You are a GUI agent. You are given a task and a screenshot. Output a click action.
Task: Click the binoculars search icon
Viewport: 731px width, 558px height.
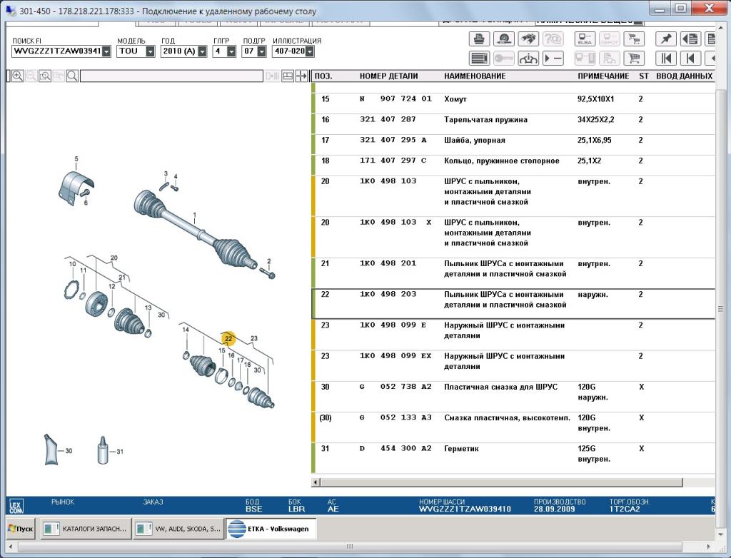(528, 39)
